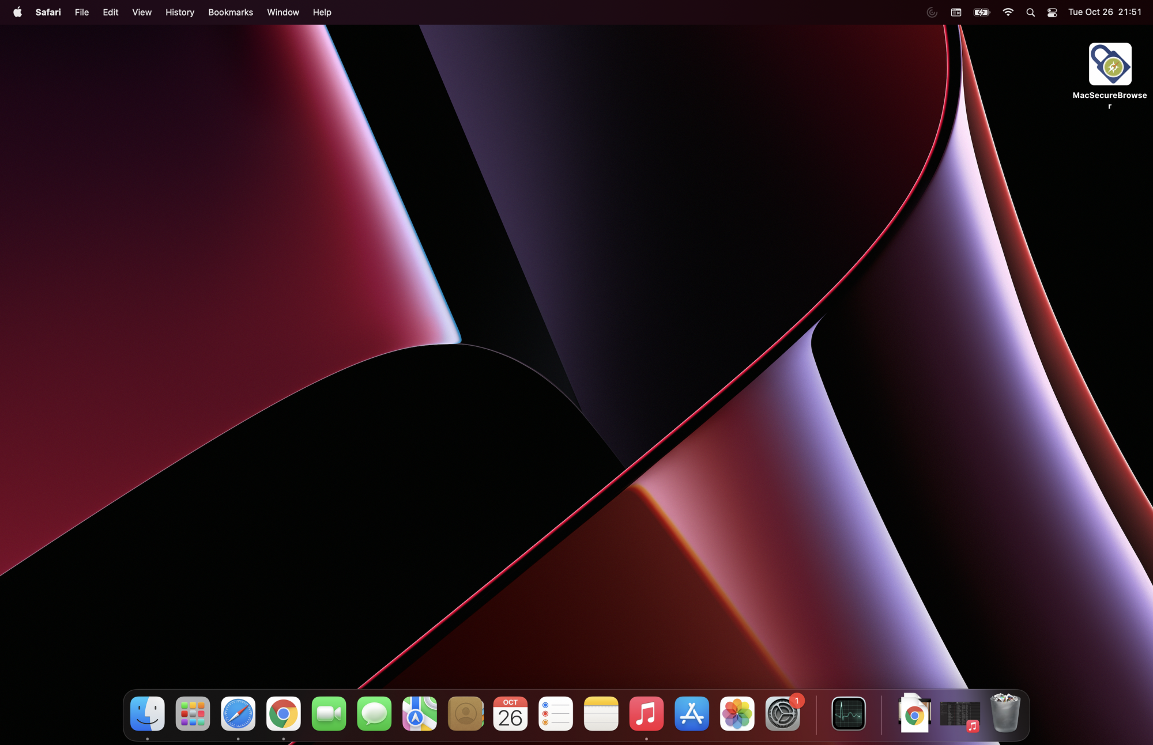The width and height of the screenshot is (1153, 745).
Task: Launch Maps from the Dock
Action: [420, 714]
